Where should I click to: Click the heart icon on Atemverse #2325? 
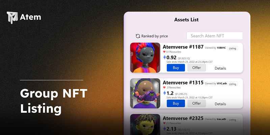tap(164, 123)
